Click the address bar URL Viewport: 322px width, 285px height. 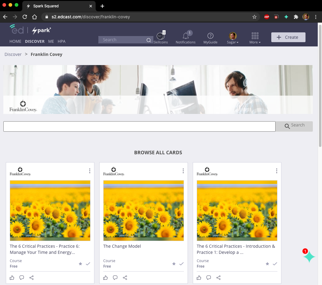(x=90, y=17)
